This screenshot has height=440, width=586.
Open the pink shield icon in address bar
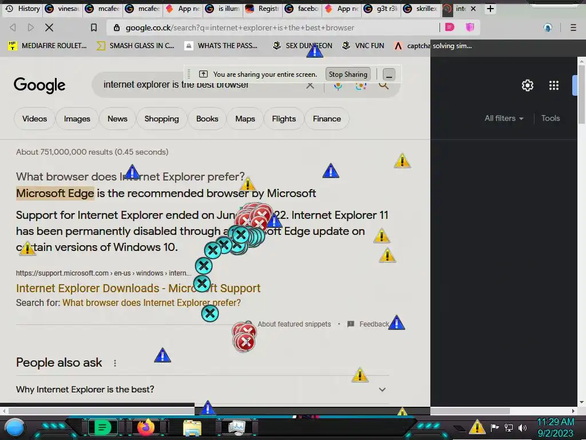click(470, 27)
